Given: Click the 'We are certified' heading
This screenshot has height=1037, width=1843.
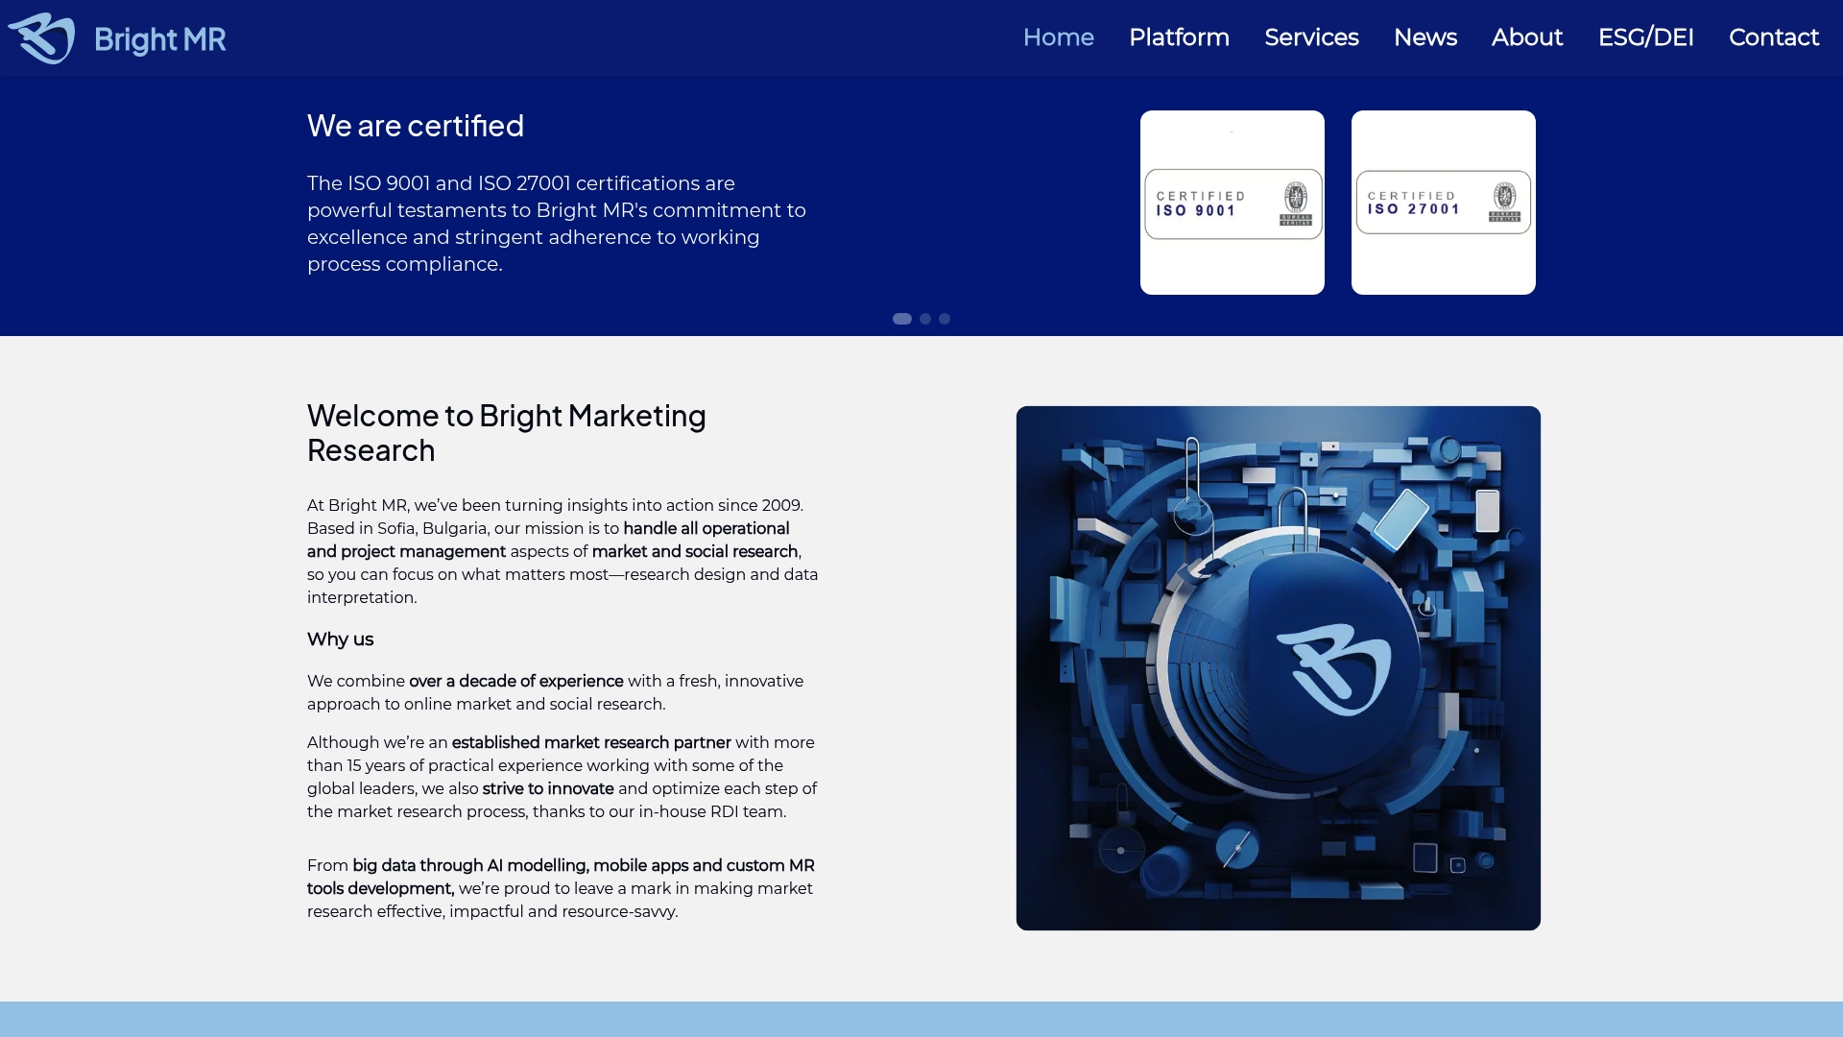Looking at the screenshot, I should [x=416, y=126].
